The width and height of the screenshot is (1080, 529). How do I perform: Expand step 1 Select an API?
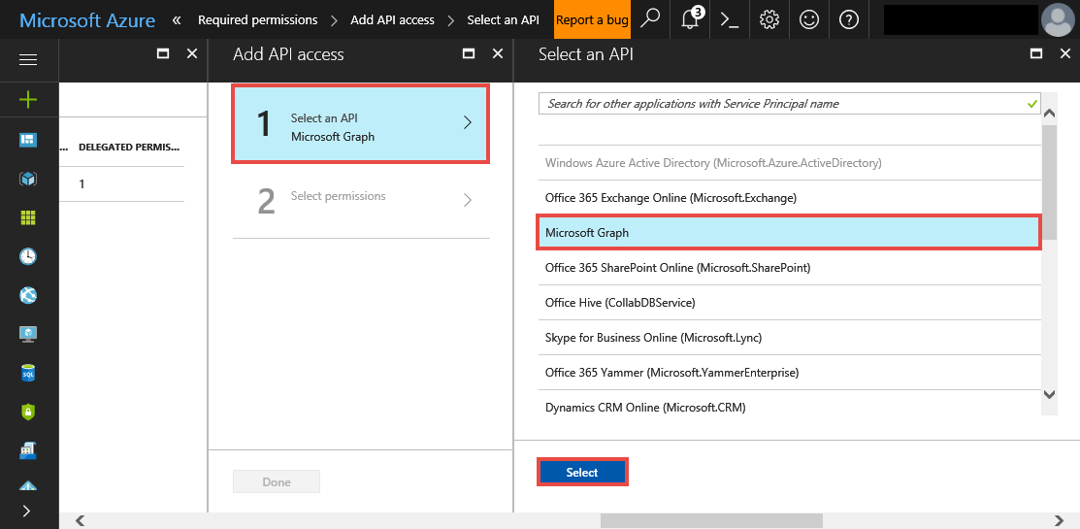[360, 123]
